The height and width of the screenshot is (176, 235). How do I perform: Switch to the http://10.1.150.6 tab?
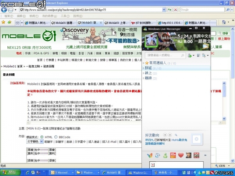170,23
